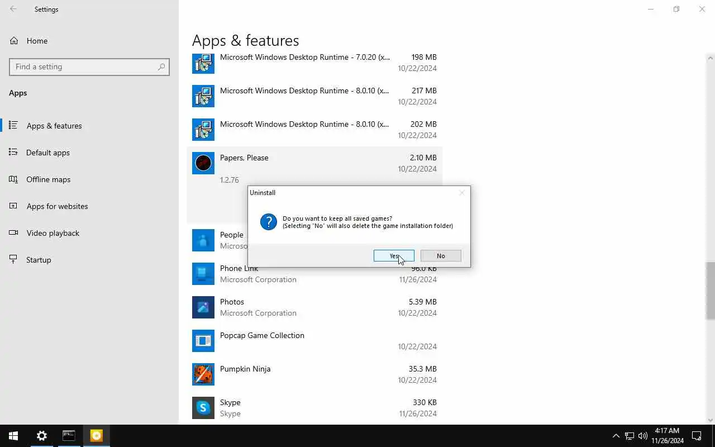Click the Apps & features list icon
This screenshot has width=715, height=447.
pos(13,125)
